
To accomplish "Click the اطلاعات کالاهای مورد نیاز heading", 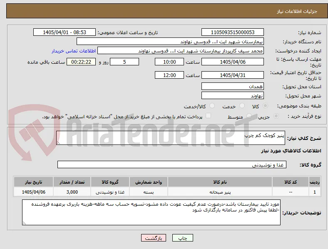I will click(291, 151).
